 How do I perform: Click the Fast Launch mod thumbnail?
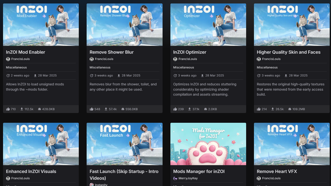[124, 142]
